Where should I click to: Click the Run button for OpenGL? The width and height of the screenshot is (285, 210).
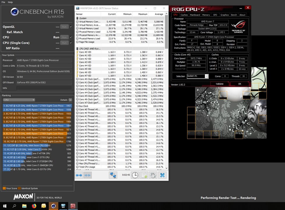(64, 27)
